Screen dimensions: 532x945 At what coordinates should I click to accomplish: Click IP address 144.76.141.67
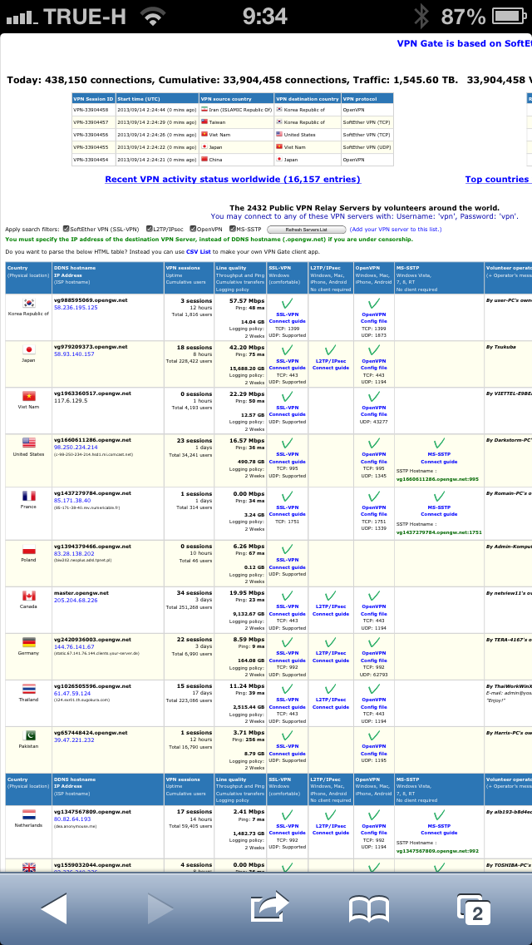74,646
